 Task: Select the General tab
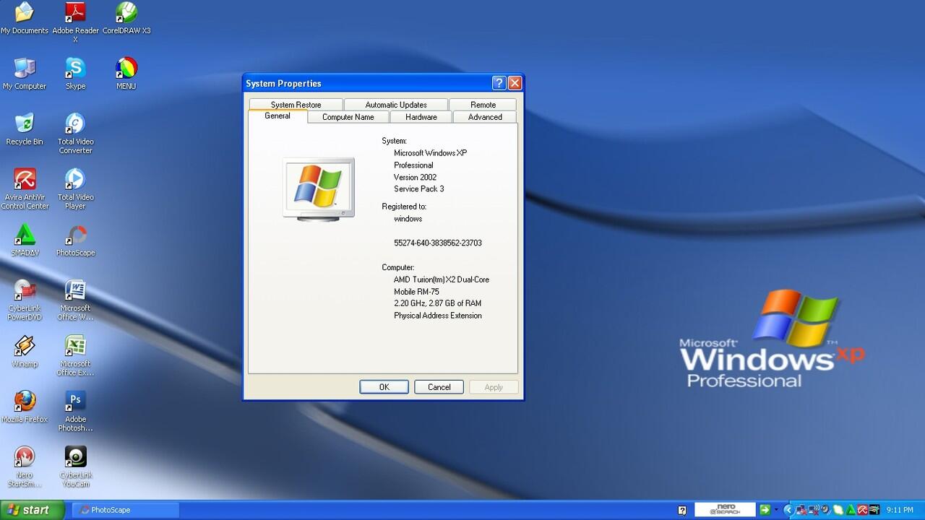(277, 116)
